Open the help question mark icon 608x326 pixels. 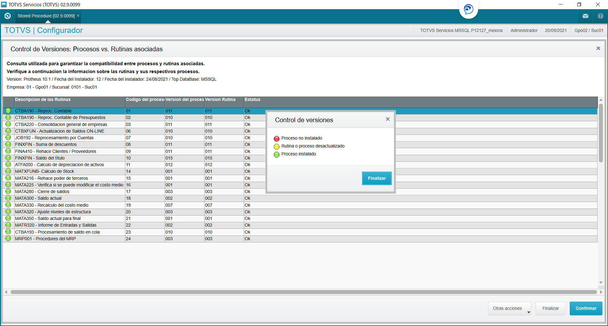(600, 16)
